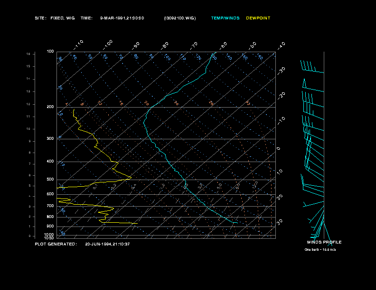Select the PLOT GENERATED: label
This screenshot has width=376, height=290.
coord(56,244)
